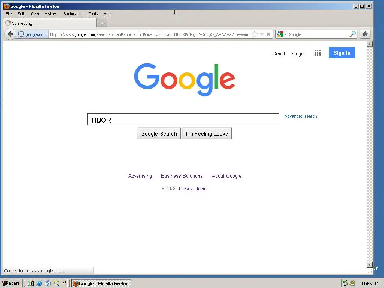Open the Google apps grid
The image size is (384, 288).
(x=317, y=53)
